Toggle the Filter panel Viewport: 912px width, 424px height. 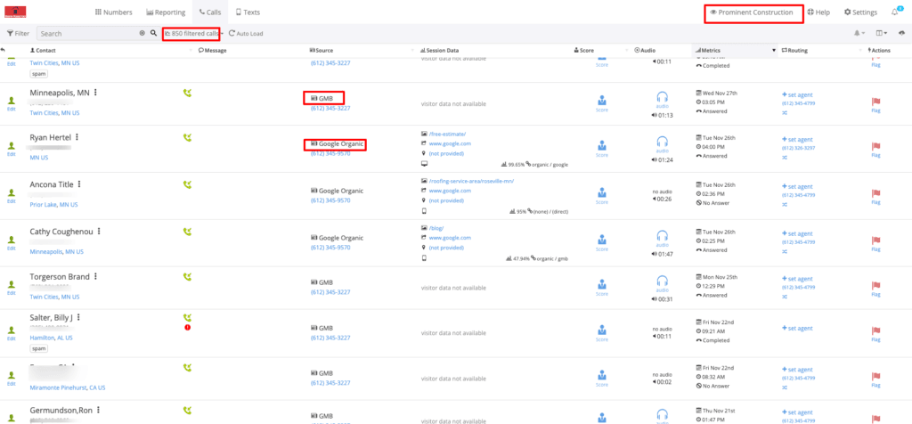coord(19,33)
